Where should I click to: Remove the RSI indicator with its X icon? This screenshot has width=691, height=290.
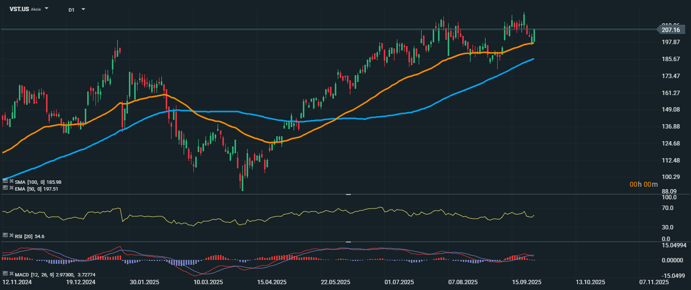click(12, 235)
